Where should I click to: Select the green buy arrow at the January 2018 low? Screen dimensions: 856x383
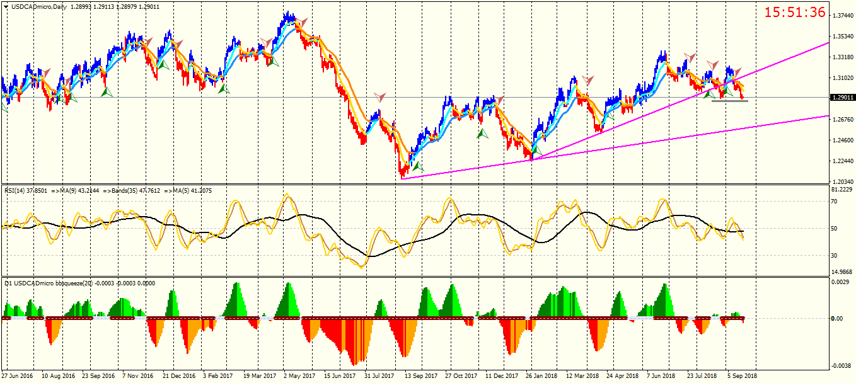[537, 151]
